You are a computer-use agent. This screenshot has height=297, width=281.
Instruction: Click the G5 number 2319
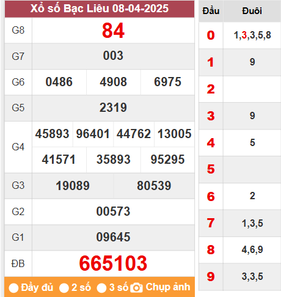[x=113, y=108]
